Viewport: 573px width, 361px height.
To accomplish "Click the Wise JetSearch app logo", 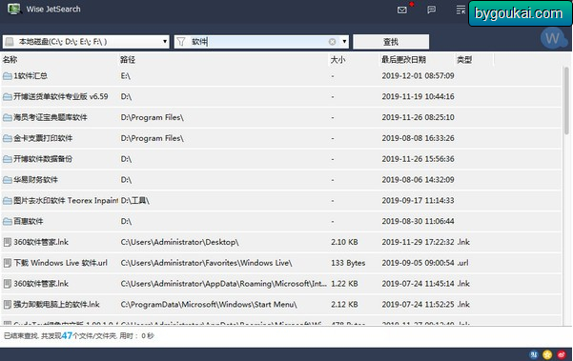I will (14, 9).
